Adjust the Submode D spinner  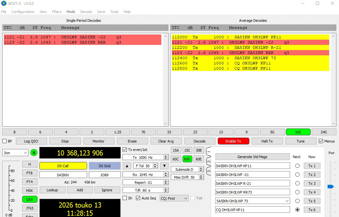click(201, 169)
